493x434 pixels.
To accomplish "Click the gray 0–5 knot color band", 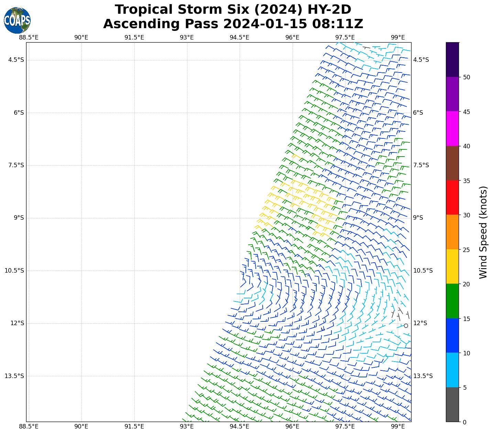I will pyautogui.click(x=452, y=404).
